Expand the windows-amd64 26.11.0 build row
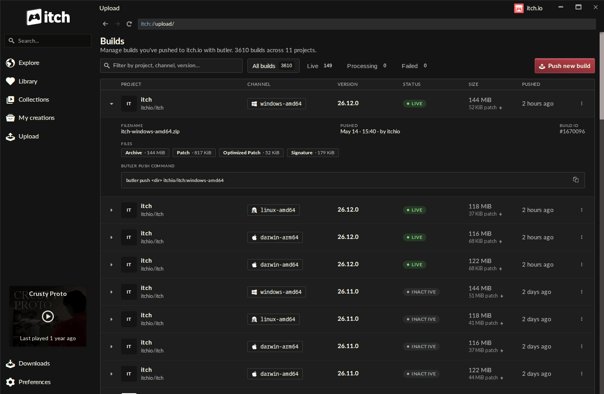Screen dimensions: 604x394 (x=112, y=292)
